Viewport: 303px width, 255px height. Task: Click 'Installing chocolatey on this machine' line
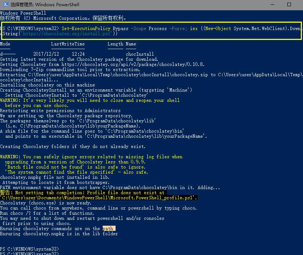[x=48, y=85]
